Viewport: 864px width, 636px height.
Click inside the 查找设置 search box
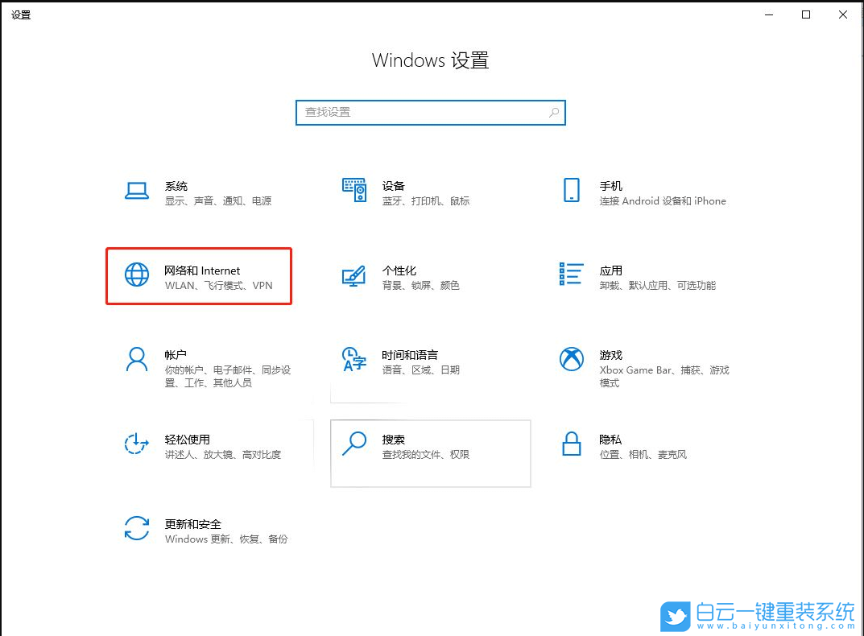(419, 112)
